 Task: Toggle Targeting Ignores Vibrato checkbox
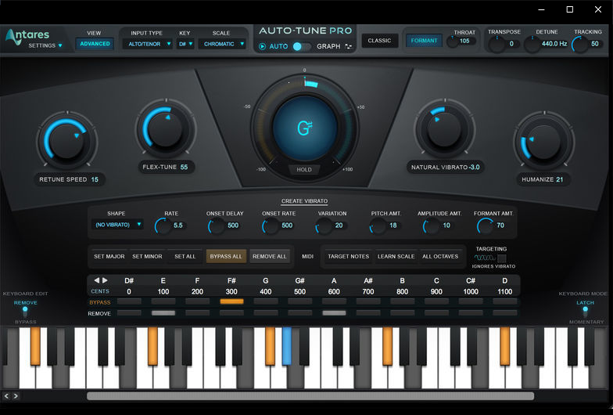point(502,258)
